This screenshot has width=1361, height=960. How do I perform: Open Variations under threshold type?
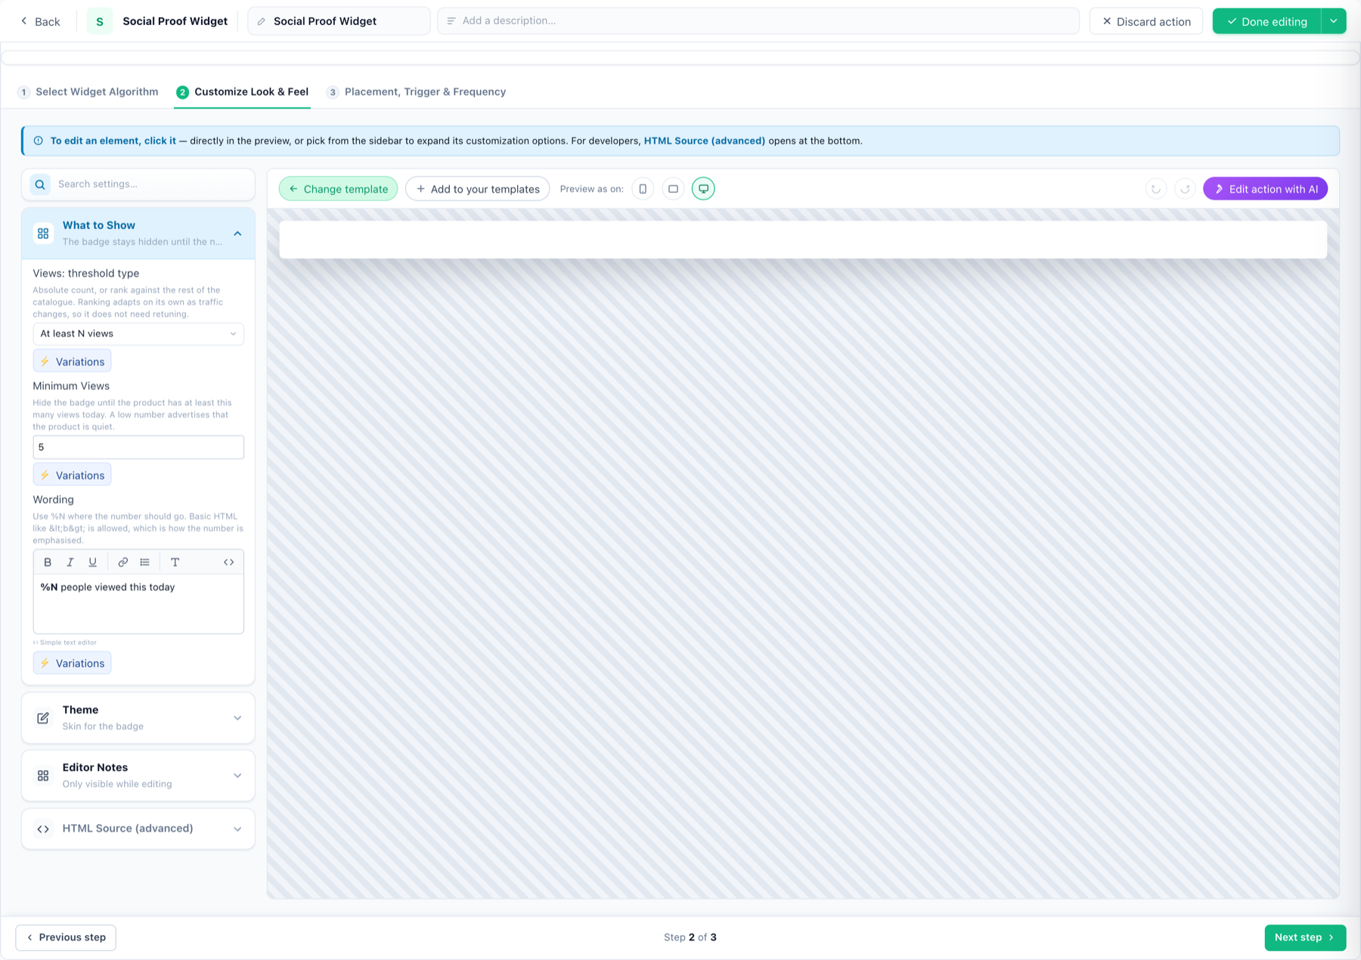click(x=72, y=361)
